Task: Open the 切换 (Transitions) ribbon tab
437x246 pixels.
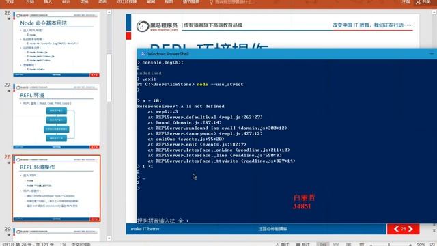Action: pos(84,1)
